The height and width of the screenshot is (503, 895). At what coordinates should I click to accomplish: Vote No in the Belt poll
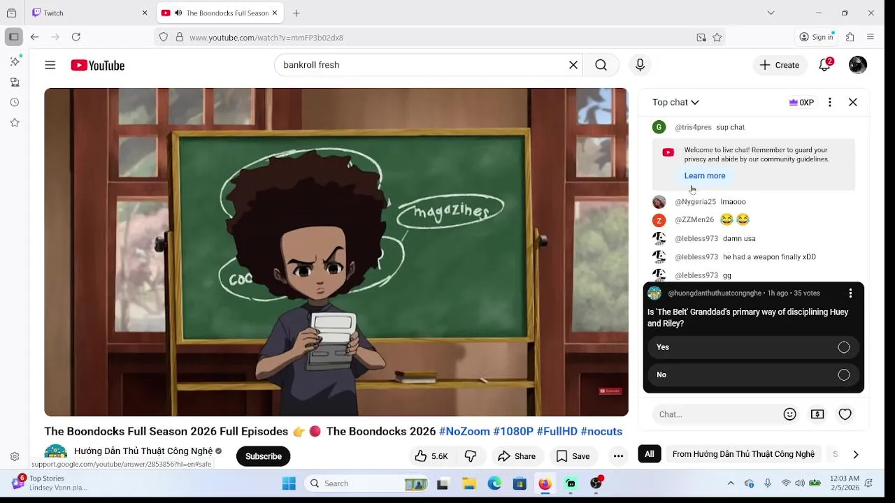pos(754,375)
